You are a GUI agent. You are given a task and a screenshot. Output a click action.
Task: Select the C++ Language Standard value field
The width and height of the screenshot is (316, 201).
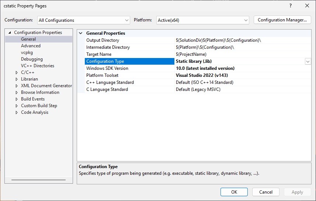click(243, 82)
